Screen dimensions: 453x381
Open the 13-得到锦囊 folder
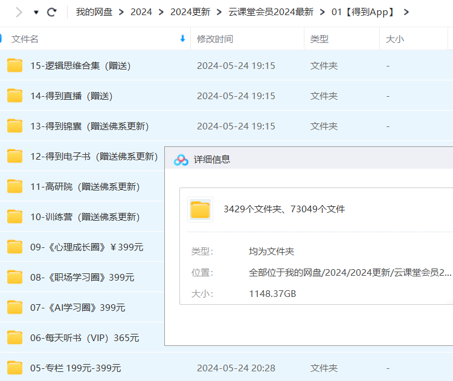pos(89,126)
